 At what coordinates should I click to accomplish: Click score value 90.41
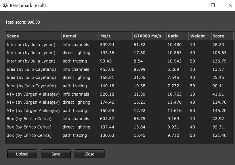click(218, 86)
